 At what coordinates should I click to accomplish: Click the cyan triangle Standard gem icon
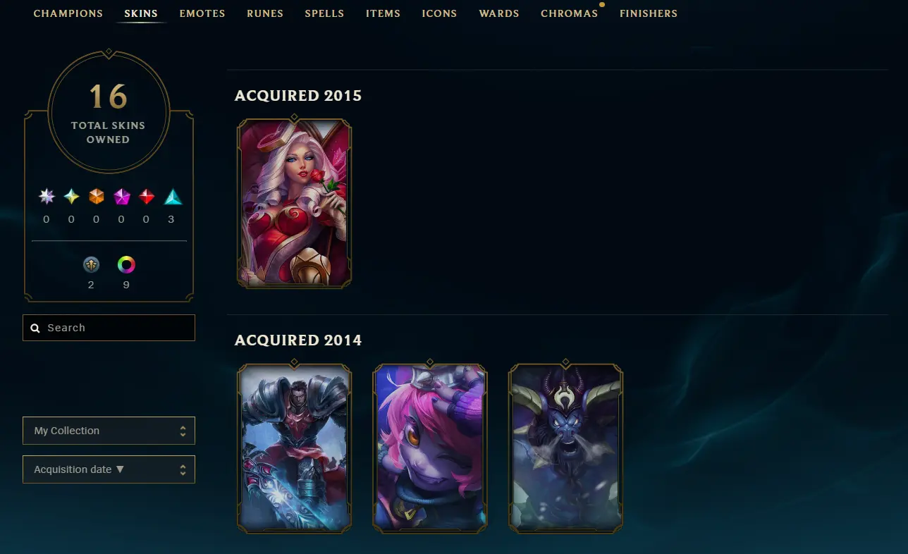tap(173, 197)
